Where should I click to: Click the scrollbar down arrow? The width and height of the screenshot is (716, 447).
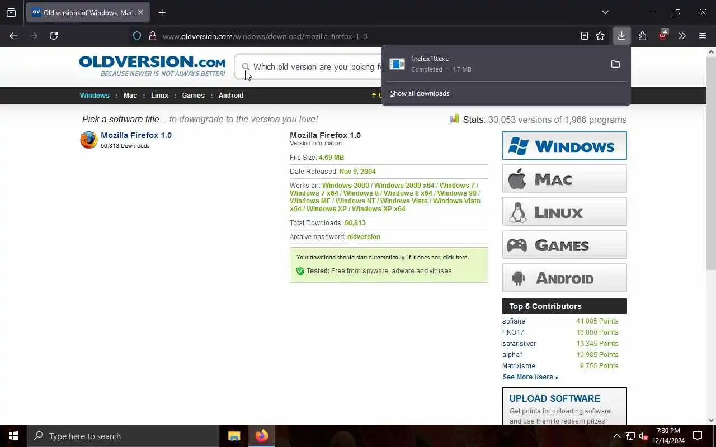(711, 420)
